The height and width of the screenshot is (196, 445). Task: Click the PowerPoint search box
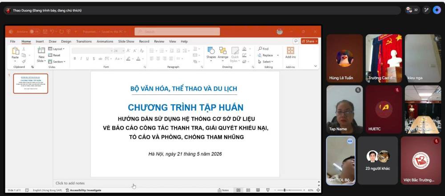[x=177, y=31]
